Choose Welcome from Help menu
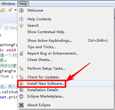Viewport: 115px width, 110px height. (66, 10)
